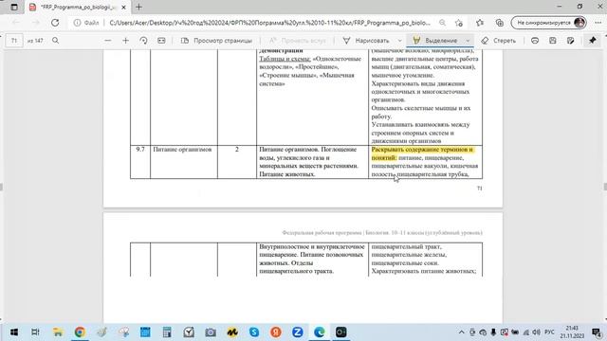Image resolution: width=607 pixels, height=341 pixels.
Task: Open the Windows Start menu
Action: [x=14, y=332]
